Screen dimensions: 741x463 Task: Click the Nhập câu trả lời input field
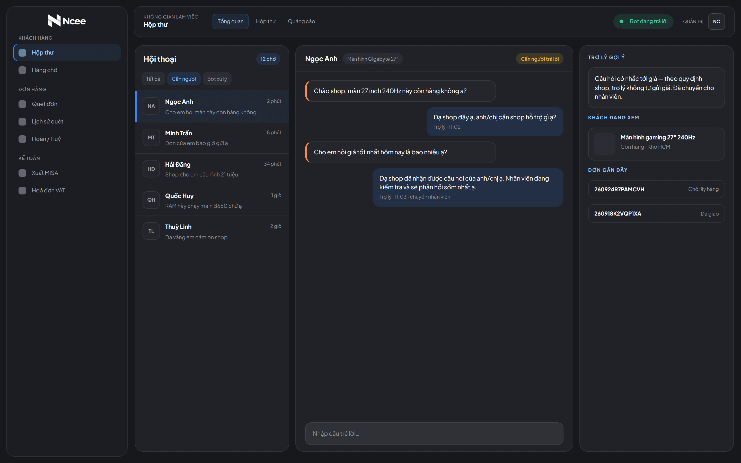point(434,434)
